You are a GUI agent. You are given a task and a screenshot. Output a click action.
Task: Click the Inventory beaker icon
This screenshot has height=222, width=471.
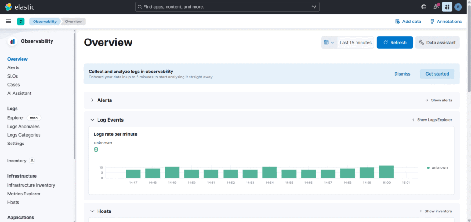[32, 161]
